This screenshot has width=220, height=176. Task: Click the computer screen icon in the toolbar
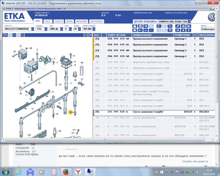(159, 26)
